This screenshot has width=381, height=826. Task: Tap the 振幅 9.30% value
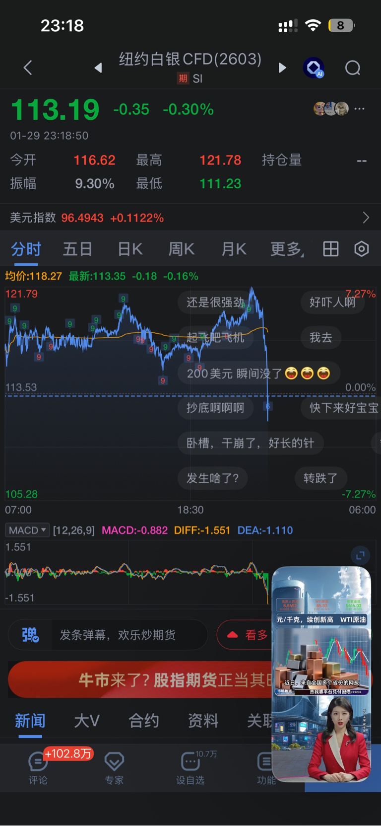pyautogui.click(x=95, y=183)
